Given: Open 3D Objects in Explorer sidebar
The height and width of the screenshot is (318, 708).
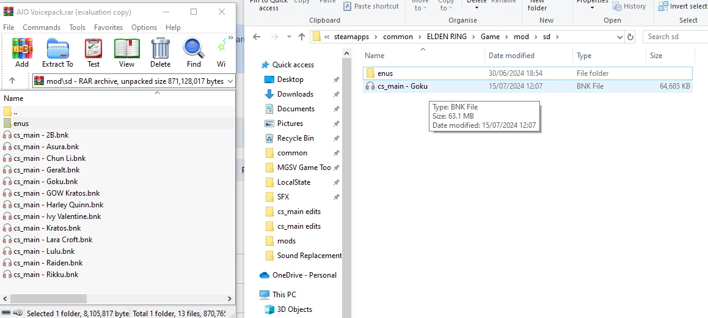Looking at the screenshot, I should (288, 309).
